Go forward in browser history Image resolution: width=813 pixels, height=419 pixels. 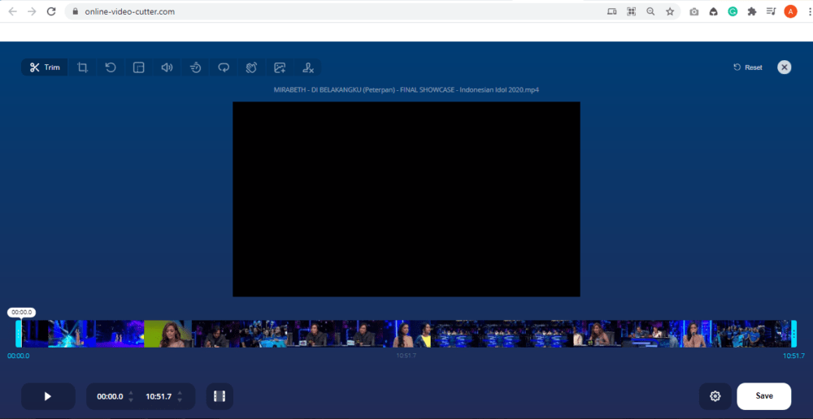coord(33,11)
